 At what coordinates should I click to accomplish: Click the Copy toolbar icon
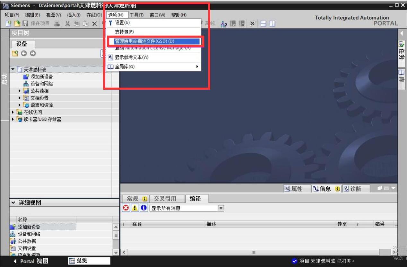(77, 23)
